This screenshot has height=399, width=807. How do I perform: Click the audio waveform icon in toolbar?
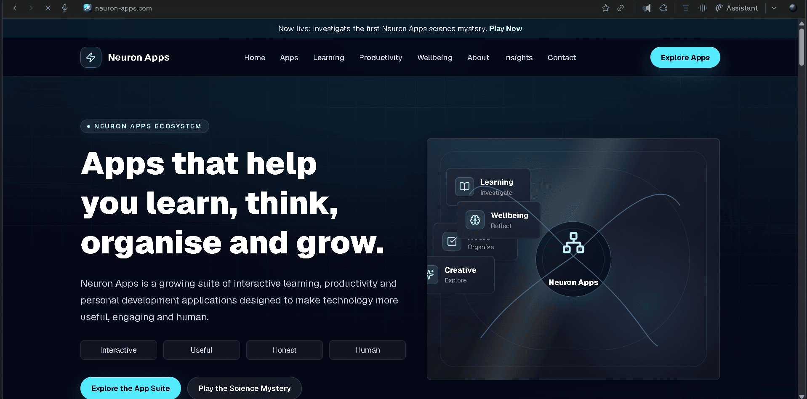pyautogui.click(x=702, y=8)
